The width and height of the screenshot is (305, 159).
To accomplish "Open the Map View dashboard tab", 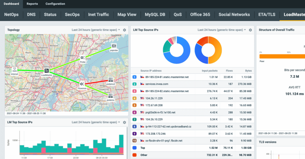I will (x=127, y=15).
